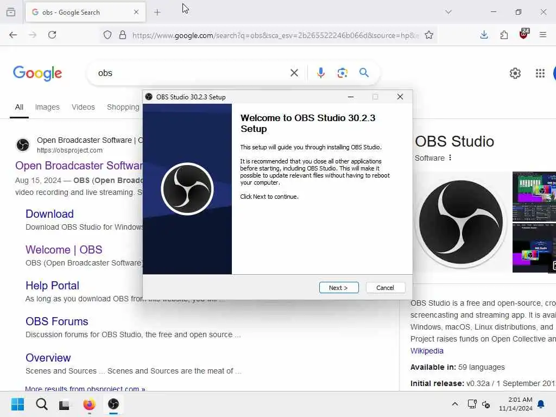
Task: Close the OBS Studio Setup dialog
Action: pyautogui.click(x=400, y=97)
